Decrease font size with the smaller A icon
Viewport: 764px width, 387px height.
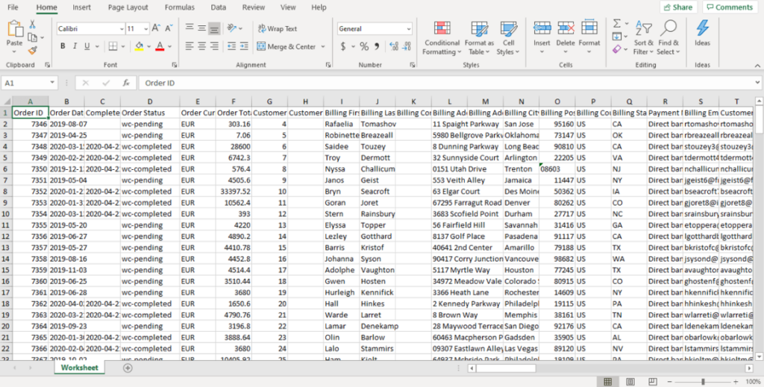pos(169,29)
